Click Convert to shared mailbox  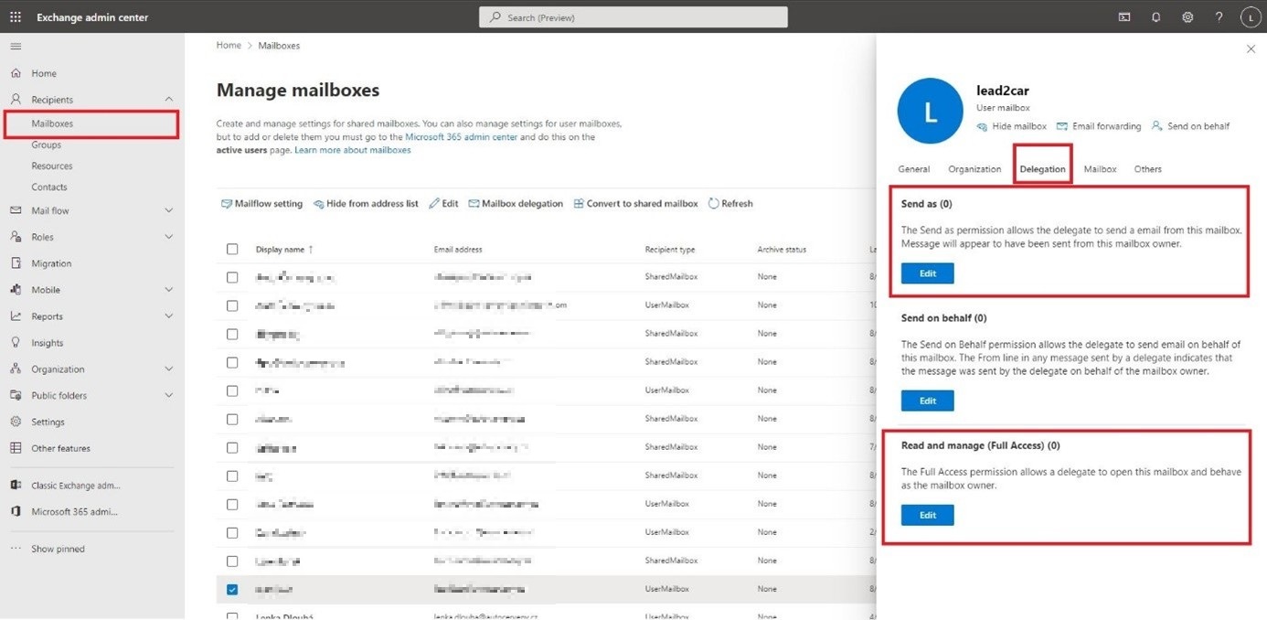[x=635, y=204]
